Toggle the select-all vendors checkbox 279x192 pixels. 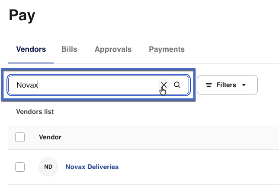pos(20,137)
